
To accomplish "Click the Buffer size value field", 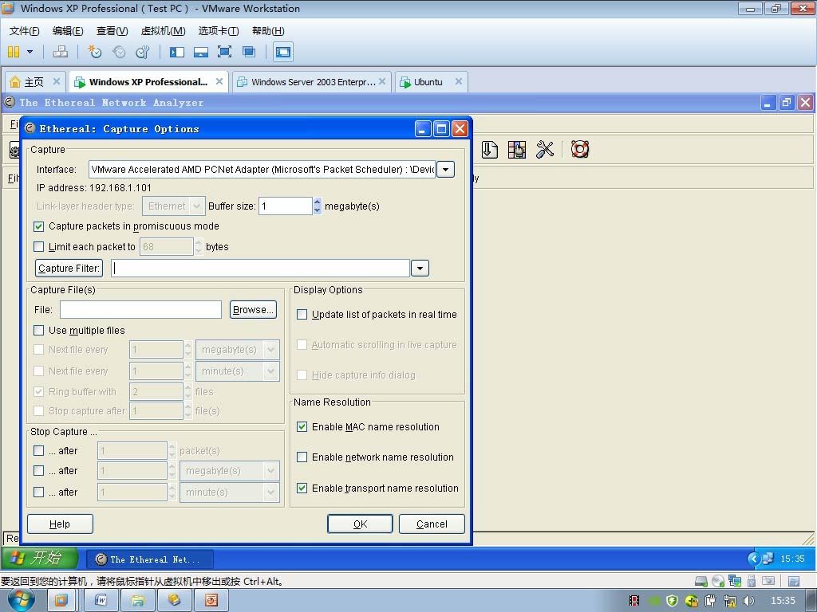I will click(x=286, y=206).
